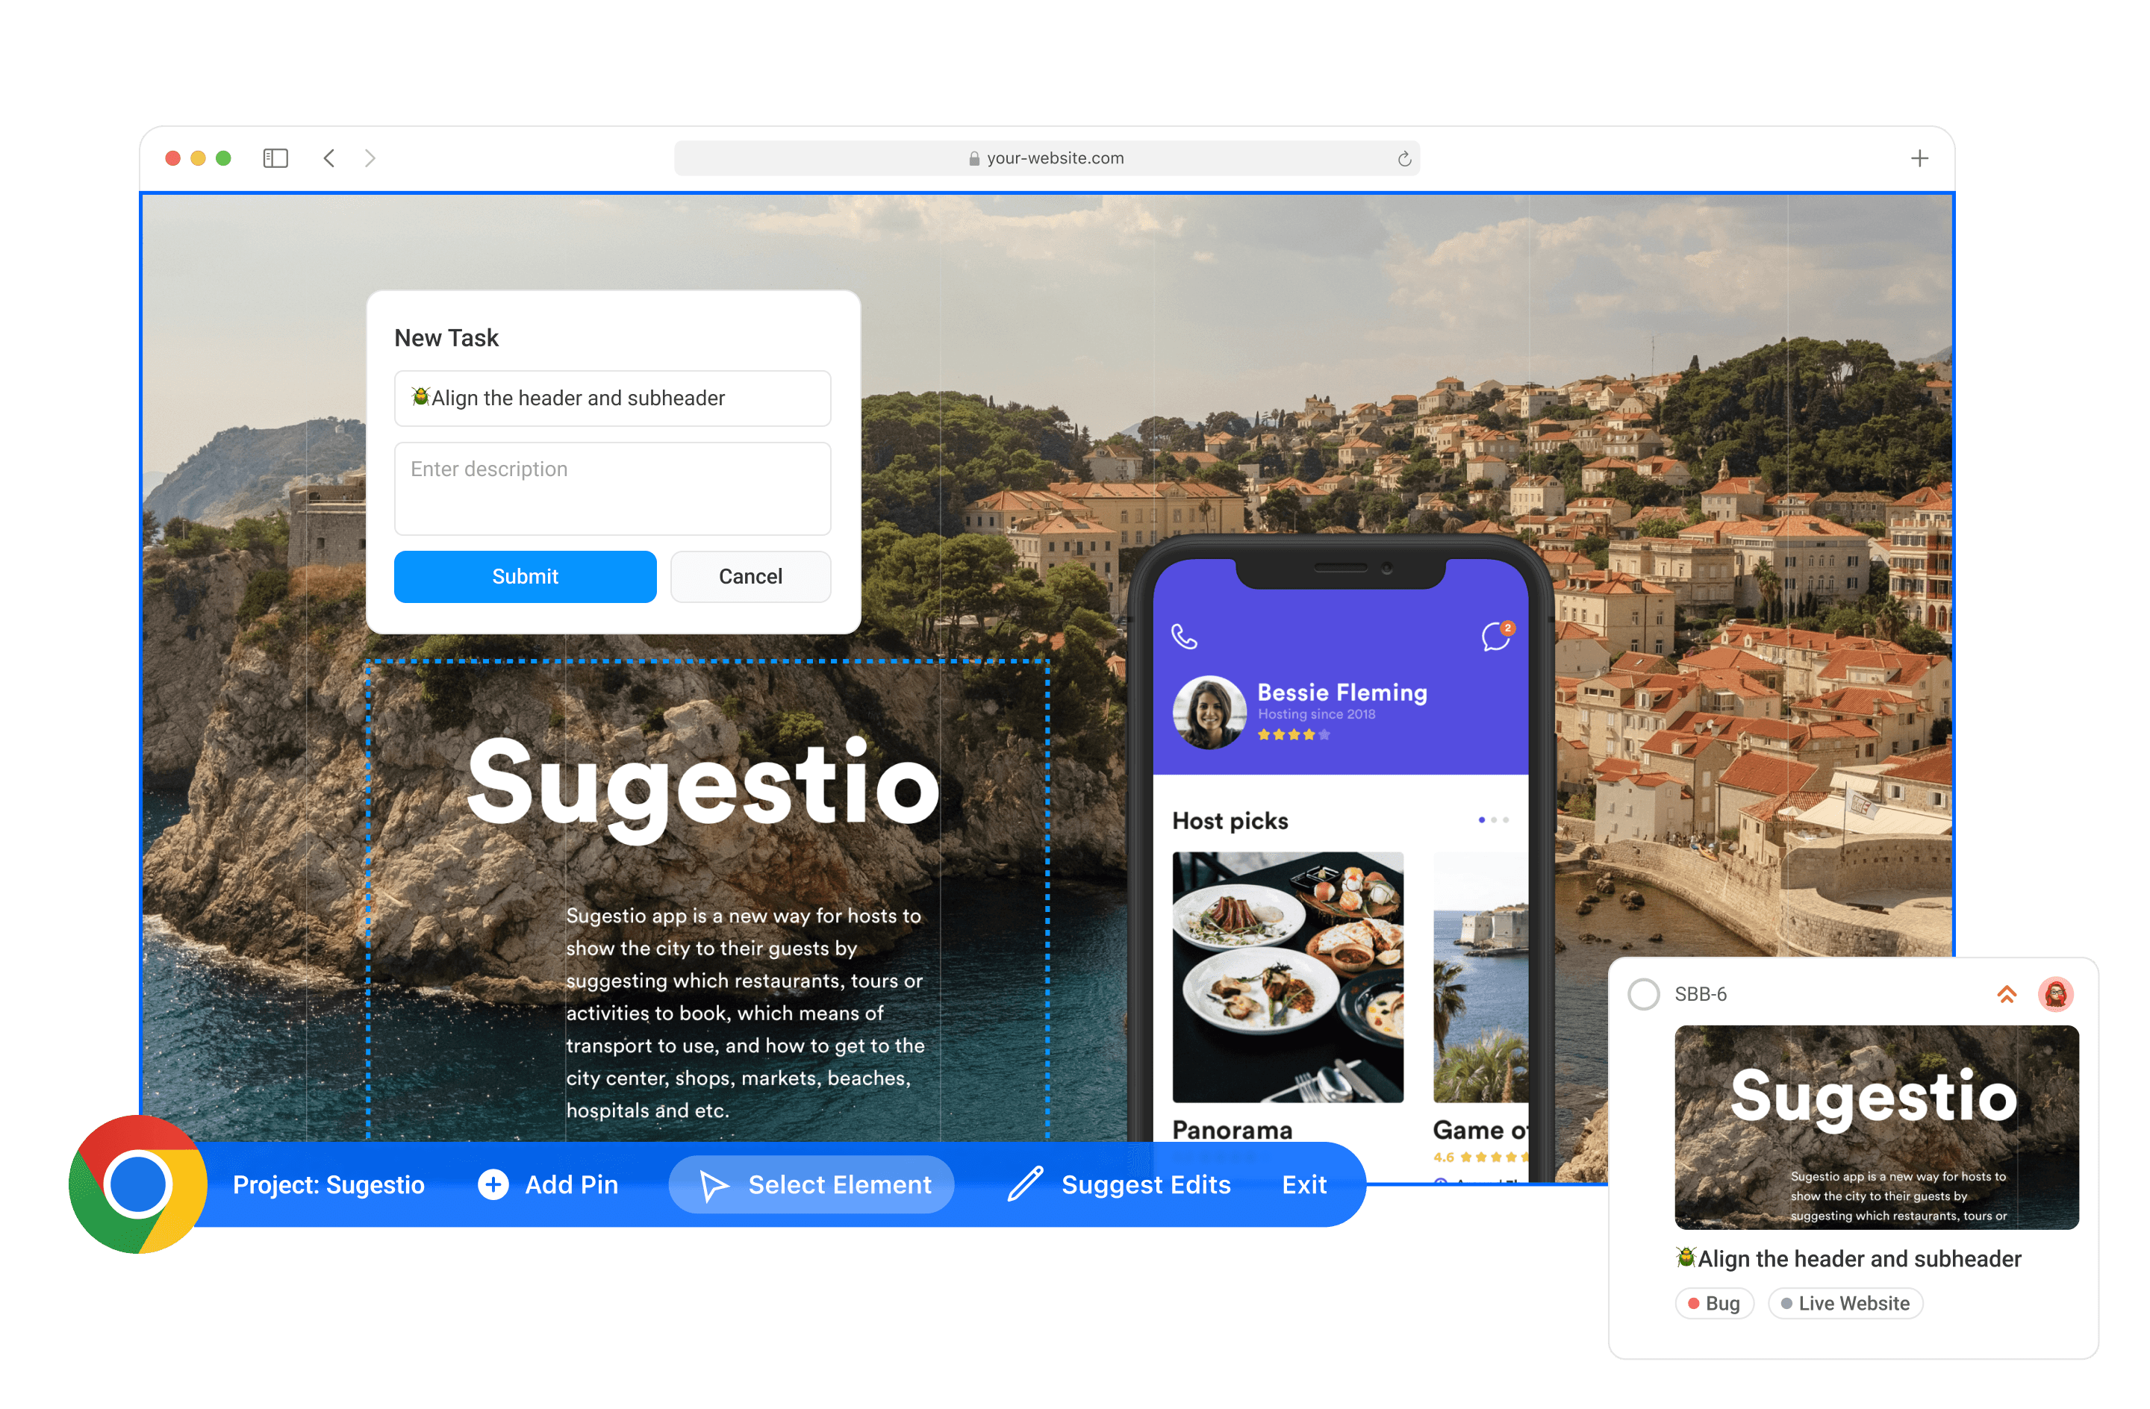Click the Submit button on New Task form
This screenshot has height=1409, width=2150.
pyautogui.click(x=524, y=575)
